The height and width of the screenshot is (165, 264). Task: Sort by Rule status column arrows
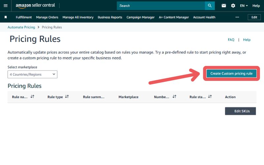(210, 96)
